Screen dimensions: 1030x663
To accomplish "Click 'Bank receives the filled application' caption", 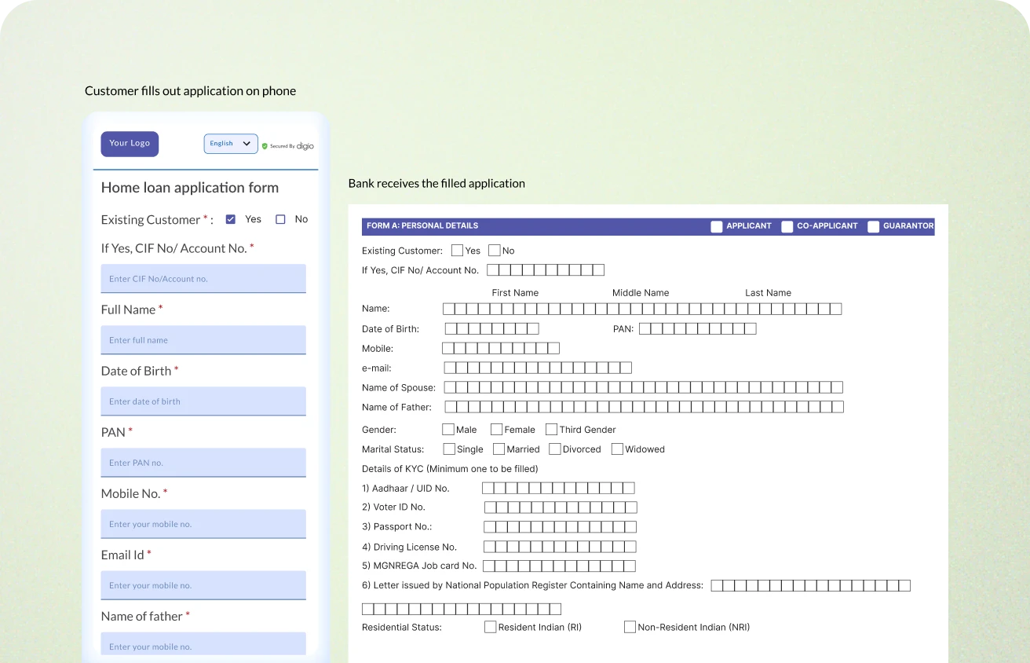I will tap(436, 183).
